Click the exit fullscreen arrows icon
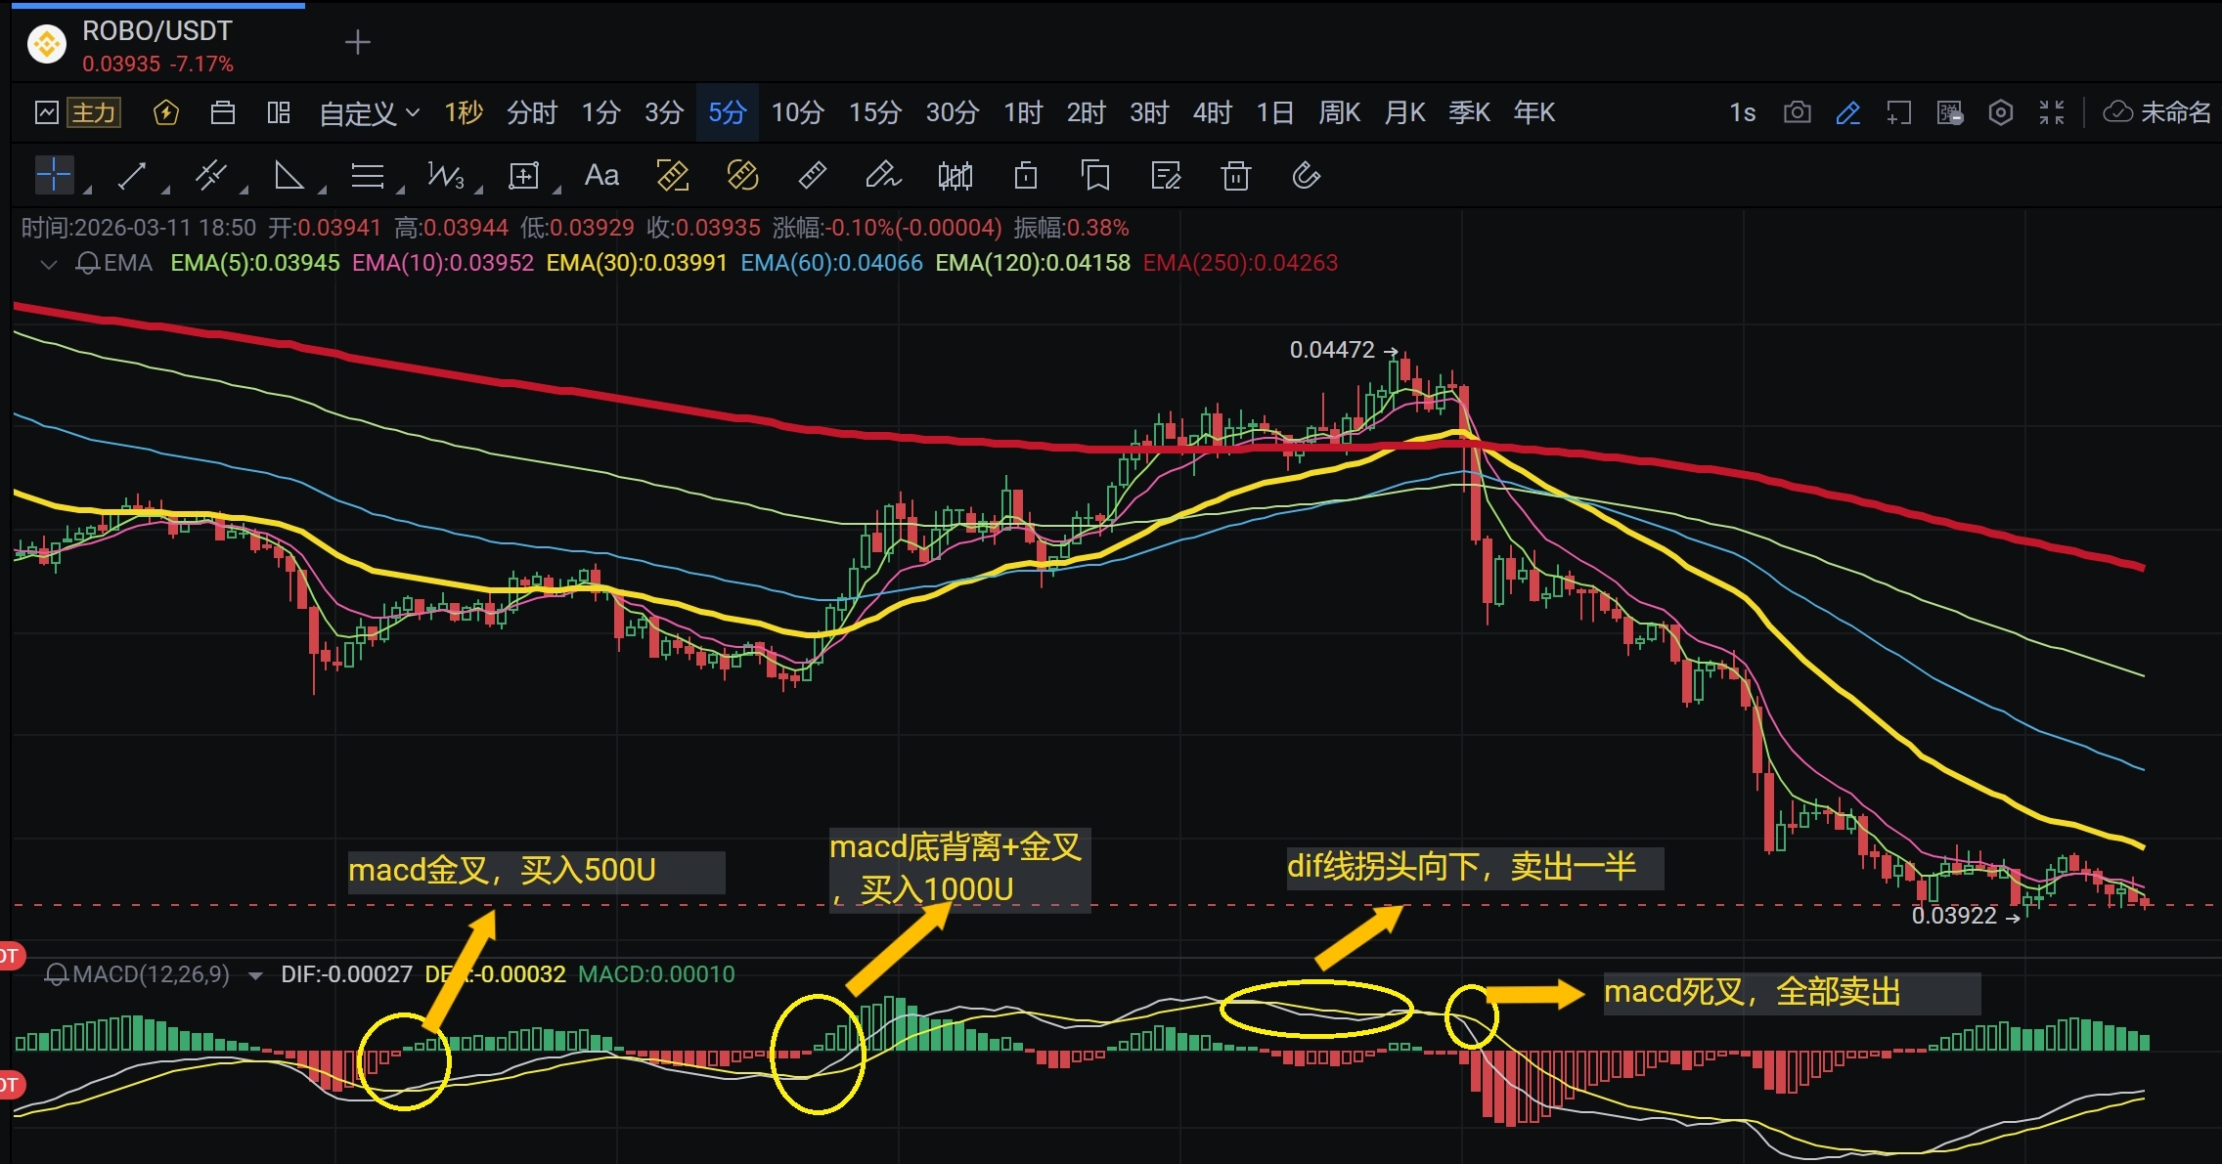 point(2051,112)
